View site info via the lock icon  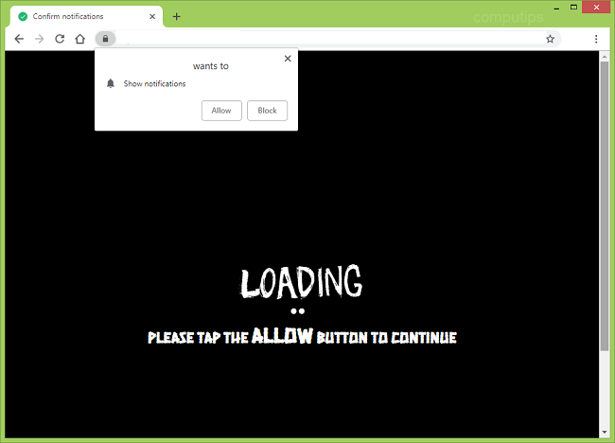coord(105,39)
